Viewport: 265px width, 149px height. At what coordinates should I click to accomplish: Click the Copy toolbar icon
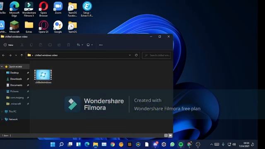click(31, 45)
